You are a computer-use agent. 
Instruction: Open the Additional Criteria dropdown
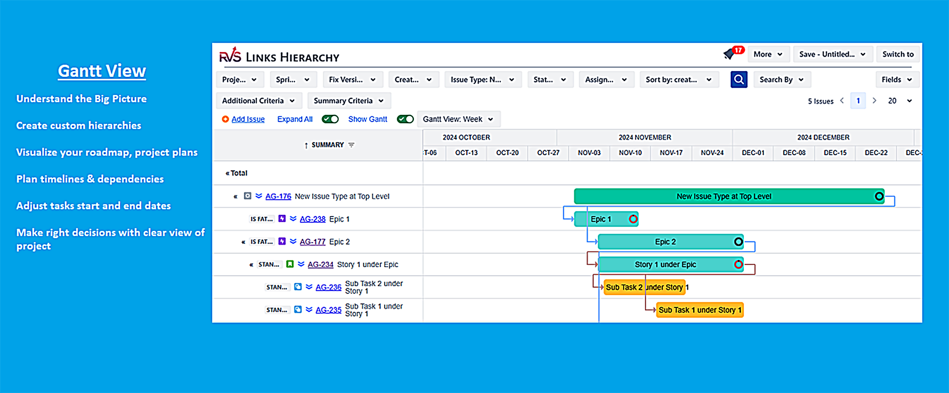258,101
